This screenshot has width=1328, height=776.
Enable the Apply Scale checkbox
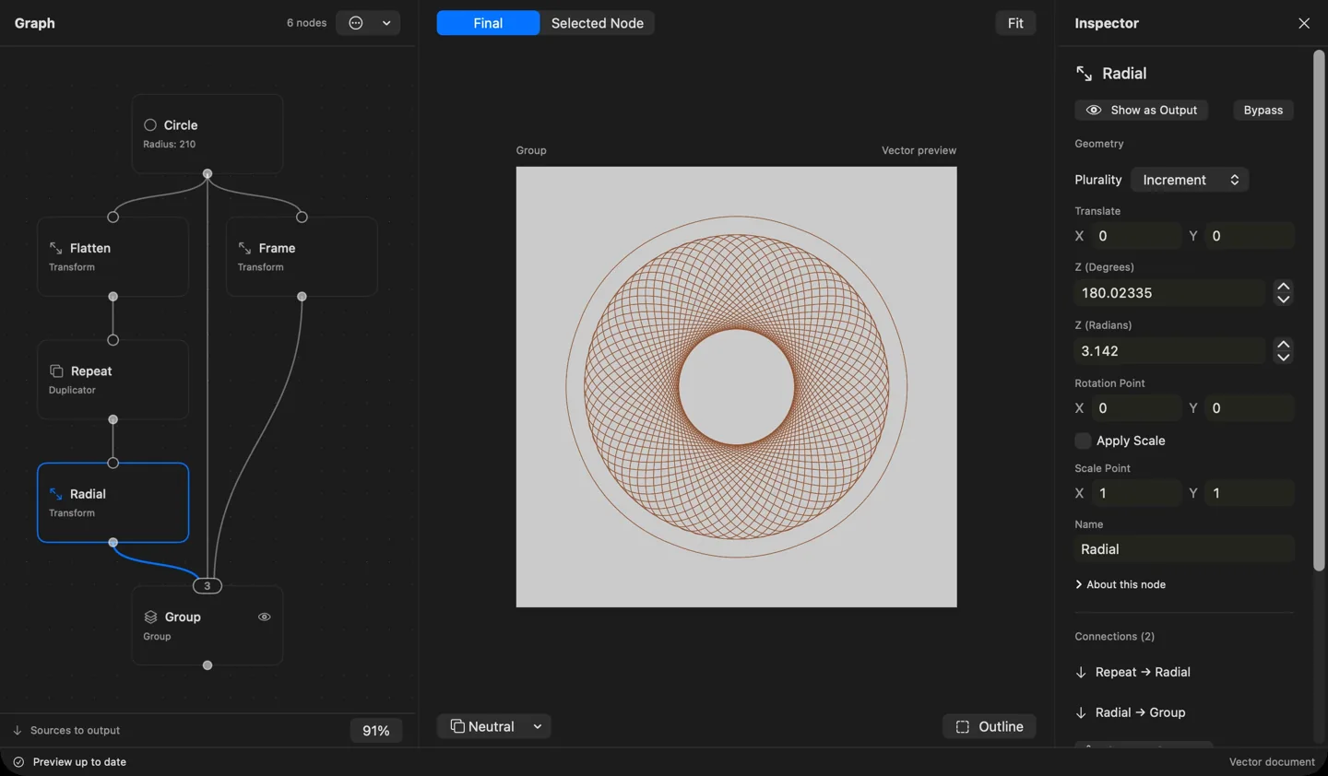click(1083, 441)
